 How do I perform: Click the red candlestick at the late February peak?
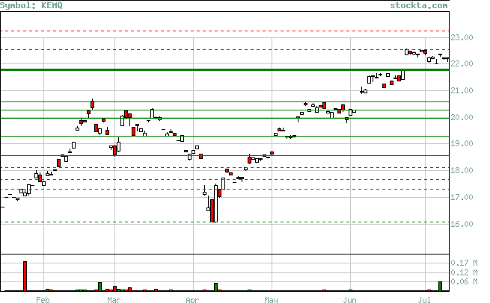tap(93, 104)
